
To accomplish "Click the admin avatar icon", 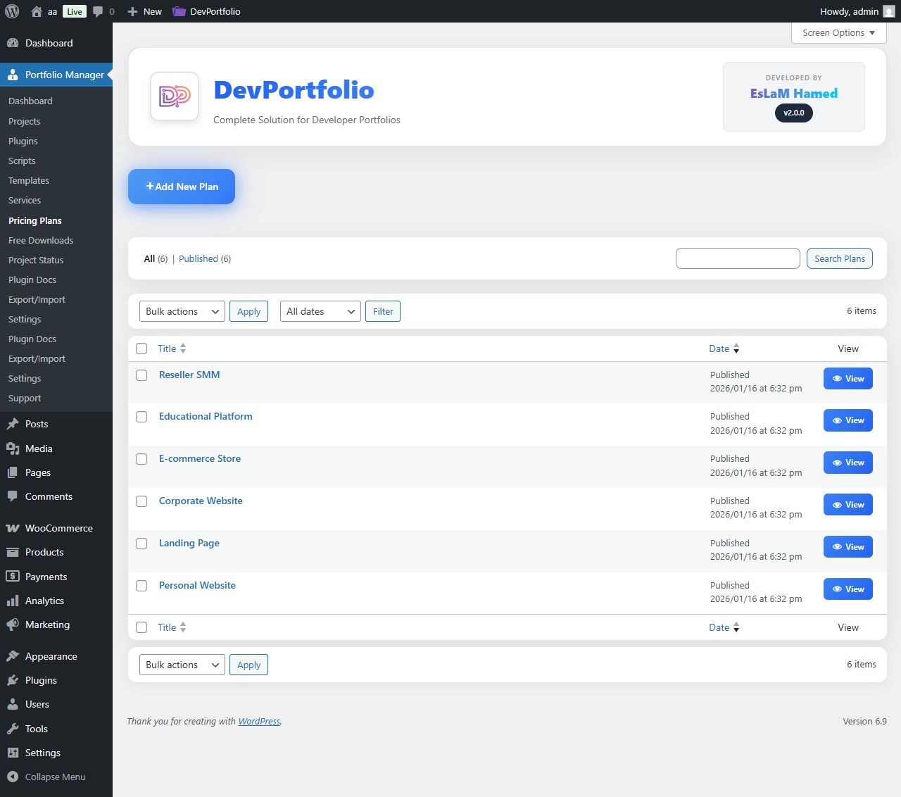I will pos(889,11).
